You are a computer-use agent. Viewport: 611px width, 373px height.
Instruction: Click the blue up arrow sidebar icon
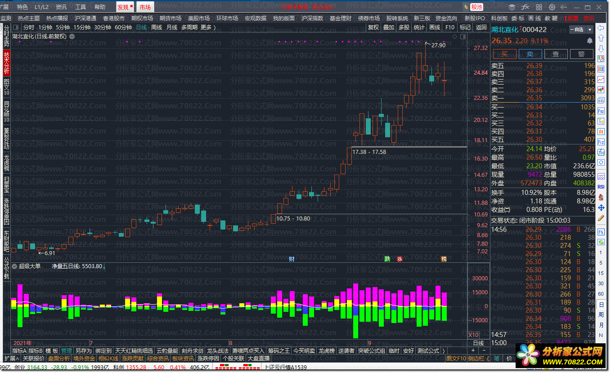[601, 39]
